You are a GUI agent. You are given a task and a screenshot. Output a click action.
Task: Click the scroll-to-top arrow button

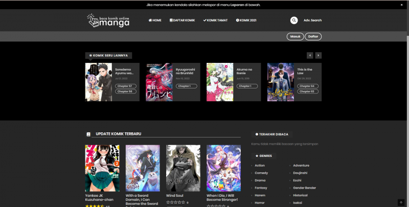(401, 202)
